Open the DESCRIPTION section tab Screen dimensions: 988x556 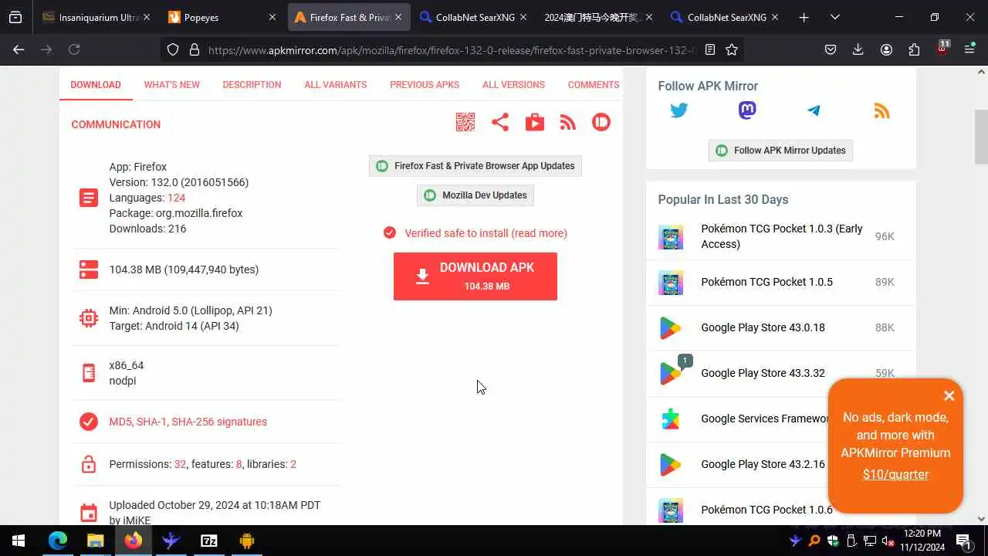coord(252,85)
